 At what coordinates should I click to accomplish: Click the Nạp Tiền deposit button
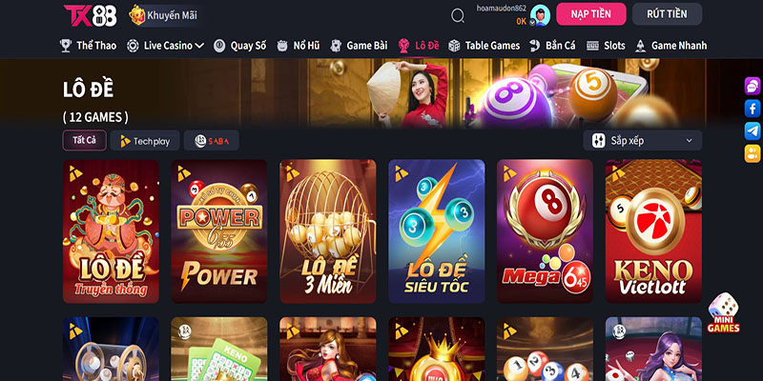[591, 14]
